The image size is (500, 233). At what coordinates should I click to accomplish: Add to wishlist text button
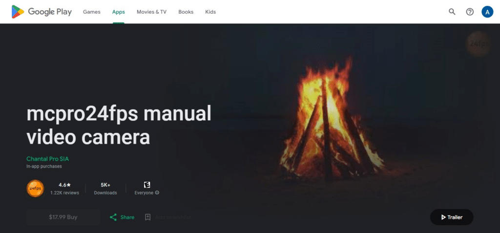point(173,217)
